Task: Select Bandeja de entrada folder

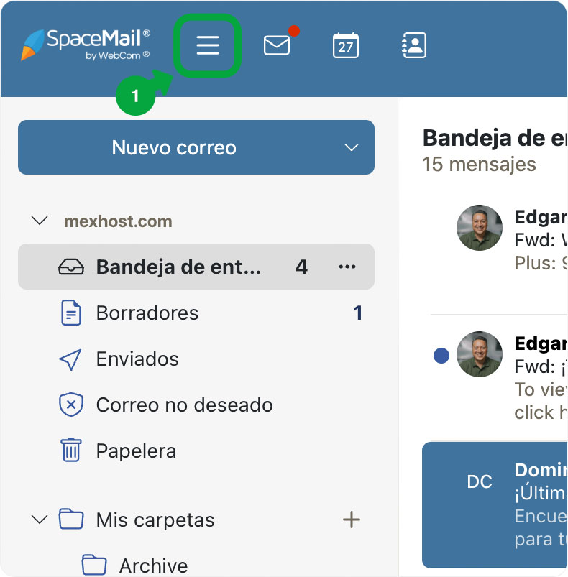Action: click(x=178, y=267)
